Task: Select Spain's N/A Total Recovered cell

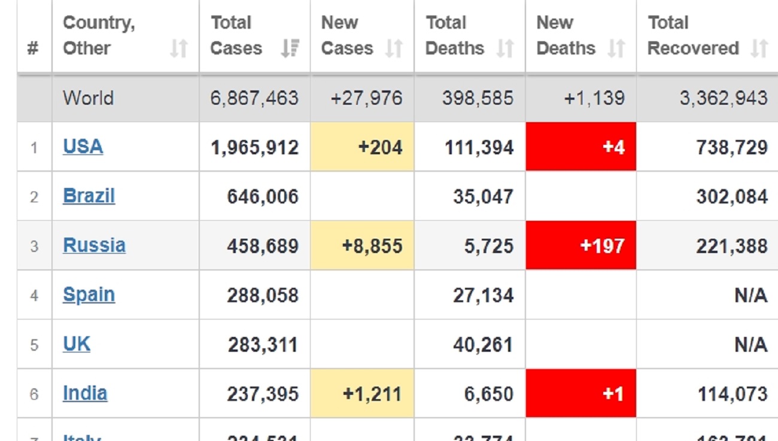Action: [x=752, y=295]
